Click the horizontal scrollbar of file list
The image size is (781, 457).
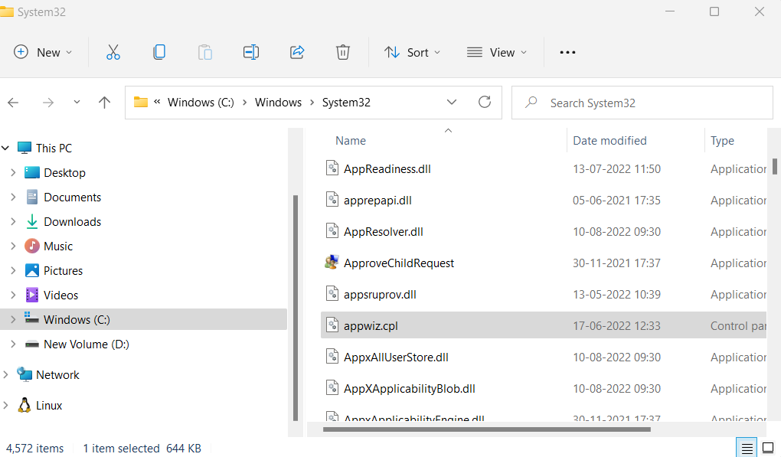click(487, 429)
